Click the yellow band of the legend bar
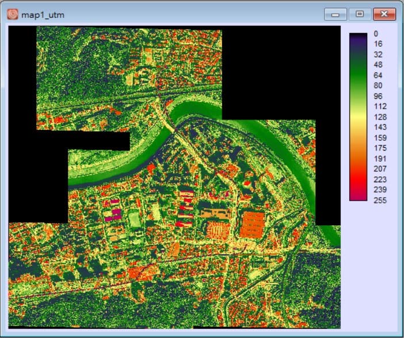This screenshot has width=404, height=338. click(x=358, y=117)
